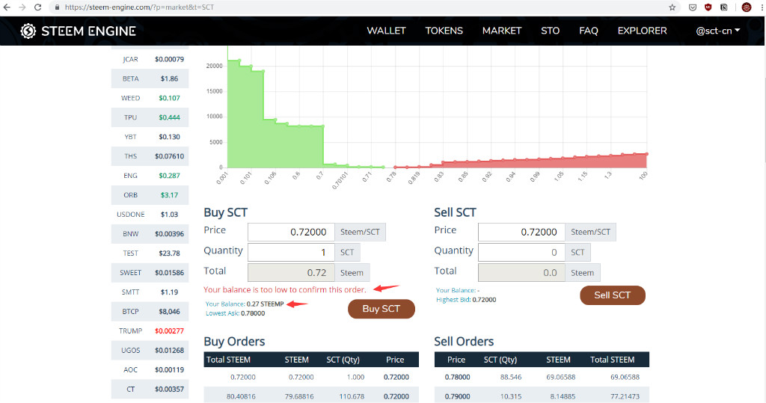766x403 pixels.
Task: Click Sell Orders Total STEEM column header
Action: tap(612, 360)
